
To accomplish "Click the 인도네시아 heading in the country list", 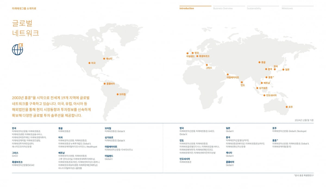I will pos(185,159).
